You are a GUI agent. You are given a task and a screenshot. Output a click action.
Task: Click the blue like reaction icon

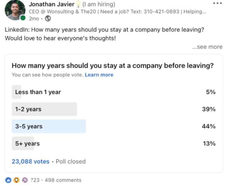[x=8, y=180]
